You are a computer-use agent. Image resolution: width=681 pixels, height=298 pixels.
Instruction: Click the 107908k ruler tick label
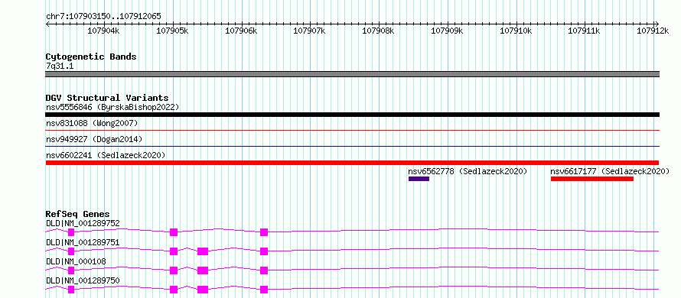point(378,31)
